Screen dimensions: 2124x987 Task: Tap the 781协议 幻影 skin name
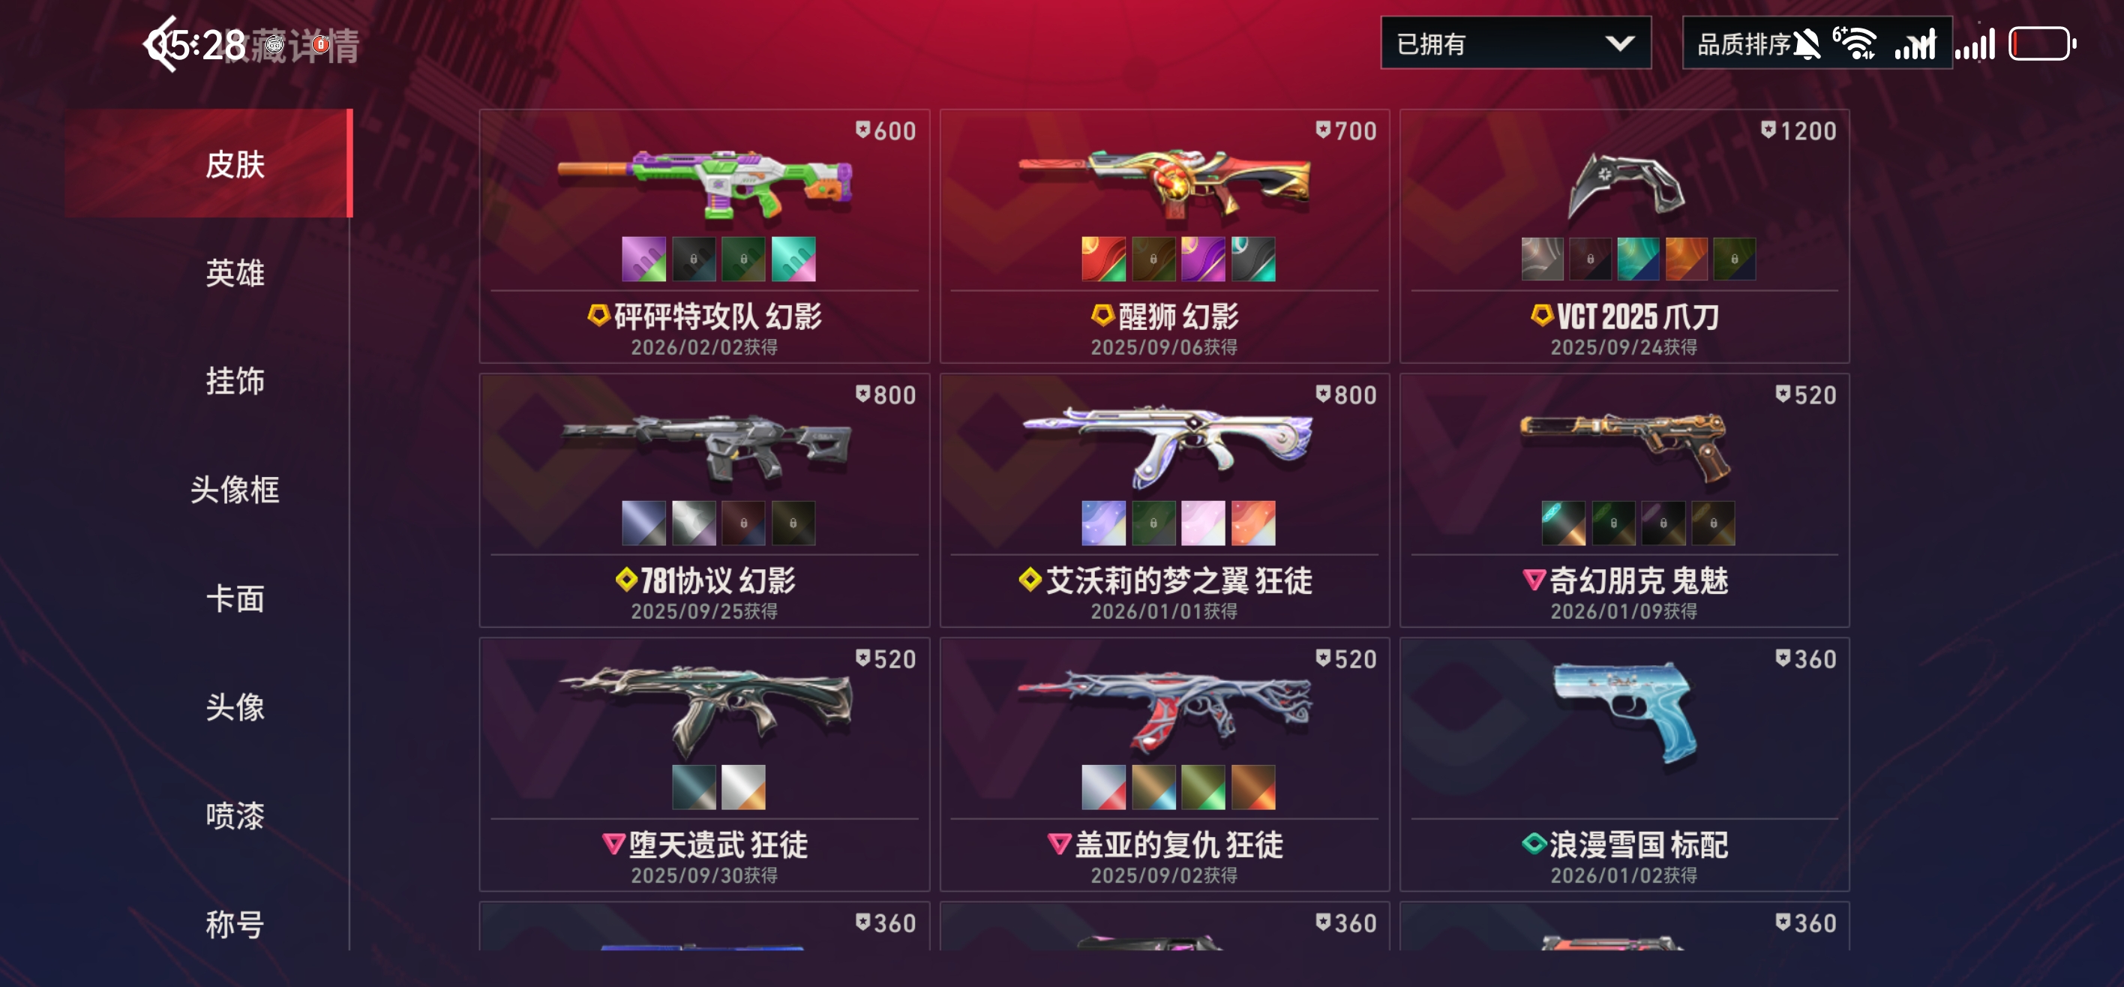[x=717, y=580]
